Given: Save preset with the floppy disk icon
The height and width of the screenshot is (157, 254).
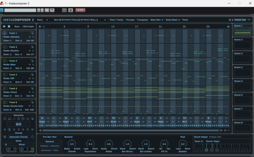Looking at the screenshot, I should tap(52, 10).
